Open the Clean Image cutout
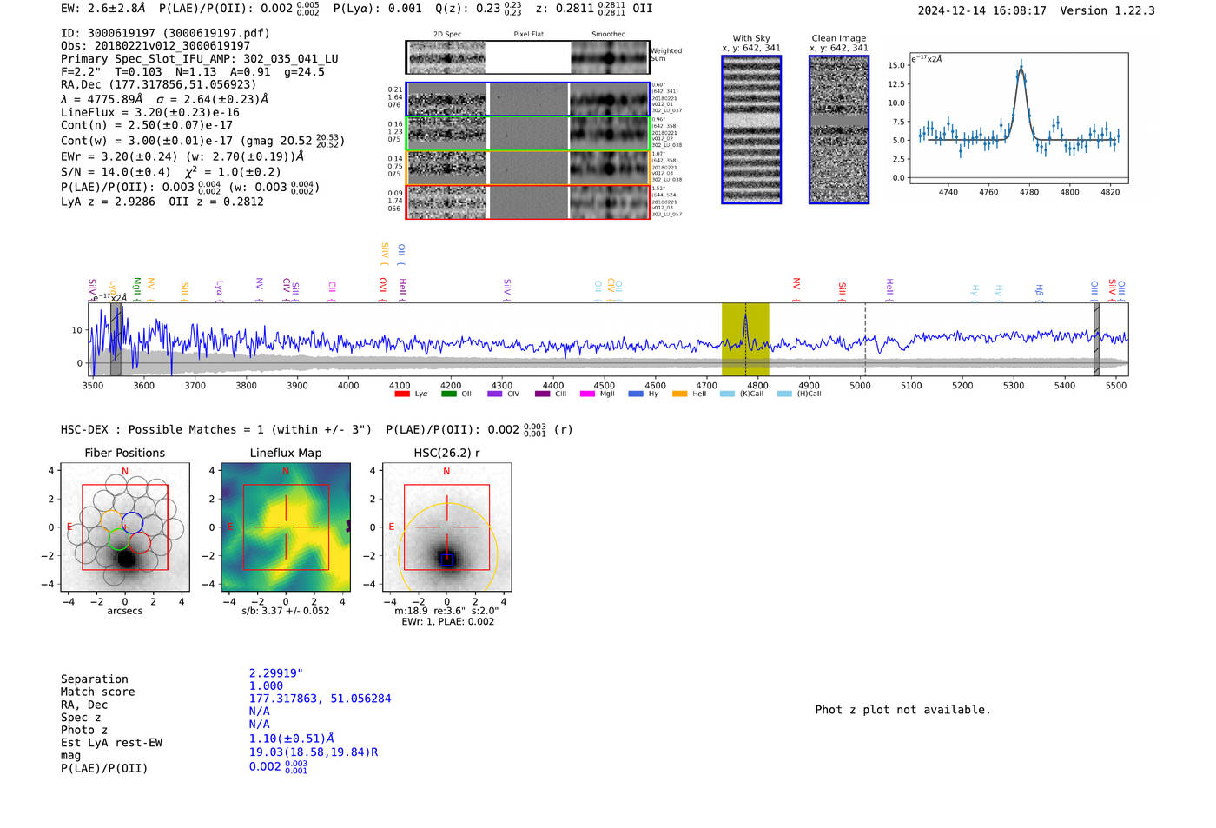Viewport: 1216px width, 828px height. click(x=839, y=129)
